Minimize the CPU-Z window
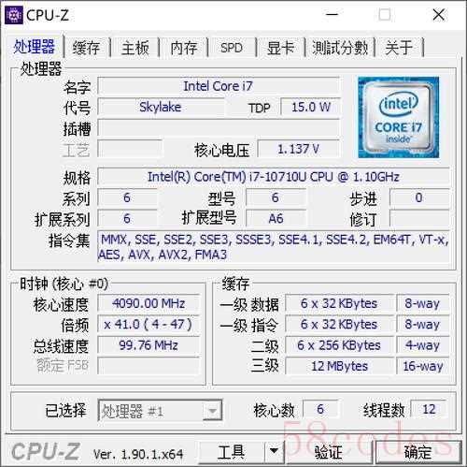This screenshot has width=467, height=467. [332, 15]
